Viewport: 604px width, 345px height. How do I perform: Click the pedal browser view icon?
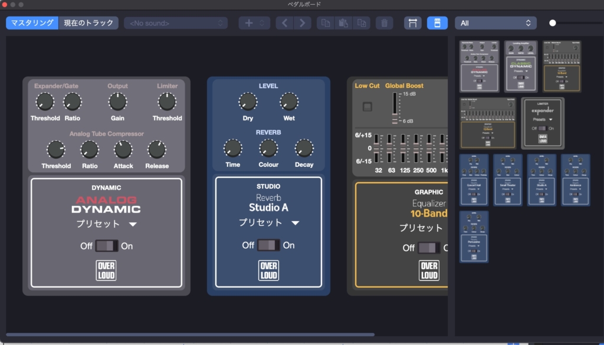click(x=437, y=23)
